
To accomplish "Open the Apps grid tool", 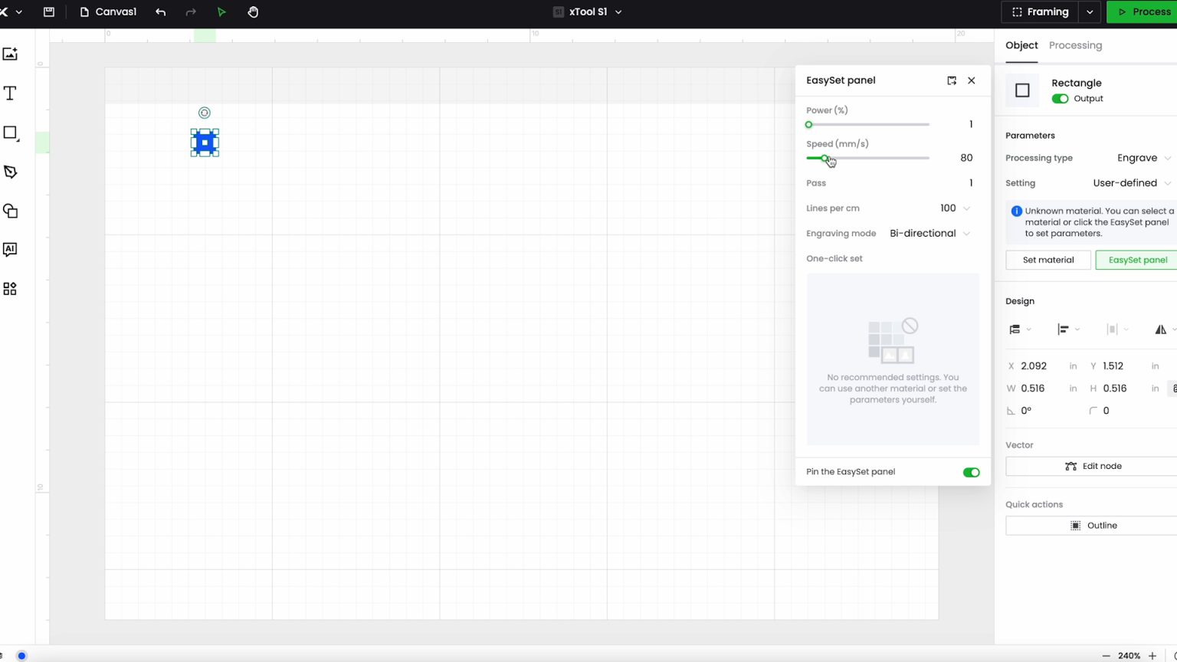I will click(10, 289).
